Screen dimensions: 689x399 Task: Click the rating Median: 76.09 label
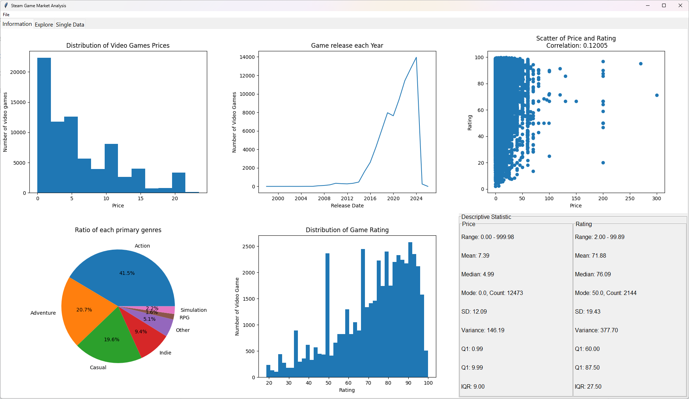coord(593,274)
